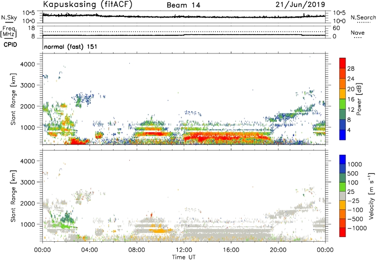Viewport: 376px width, 260px height.
Task: Select the Power [dB] colorbar title
Action: (x=359, y=99)
